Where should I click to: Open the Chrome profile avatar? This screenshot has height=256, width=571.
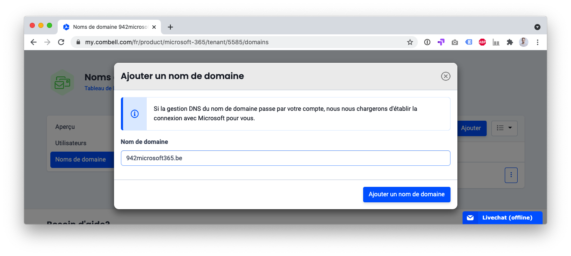pos(524,42)
